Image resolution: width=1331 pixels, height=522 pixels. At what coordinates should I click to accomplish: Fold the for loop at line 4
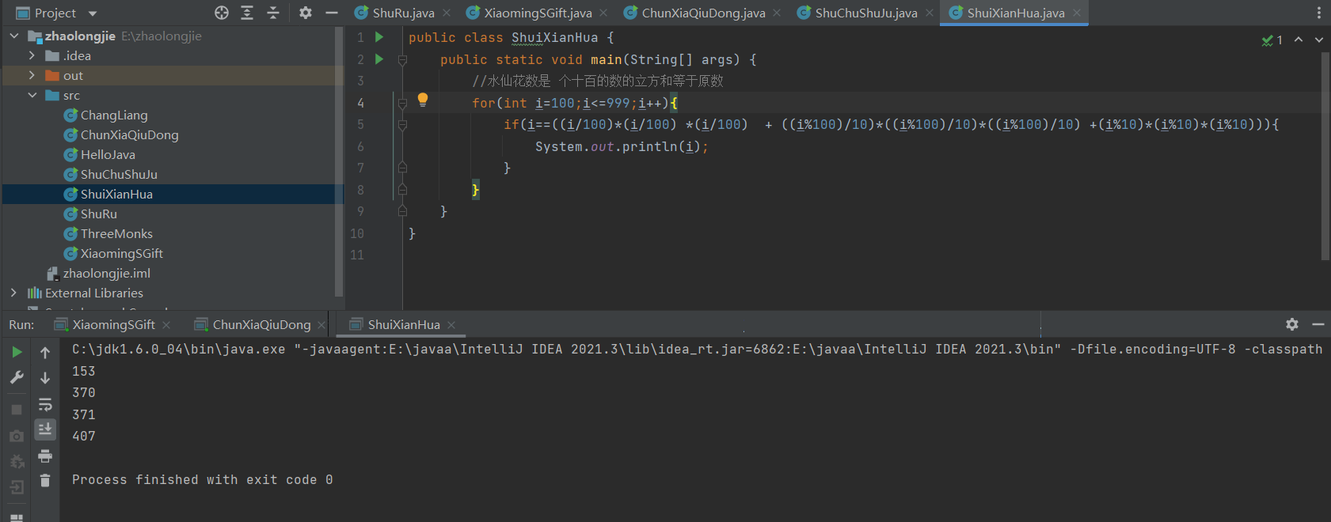coord(402,103)
